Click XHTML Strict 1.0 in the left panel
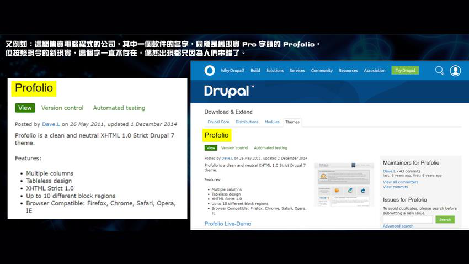Image resolution: width=469 pixels, height=264 pixels. pyautogui.click(x=50, y=188)
